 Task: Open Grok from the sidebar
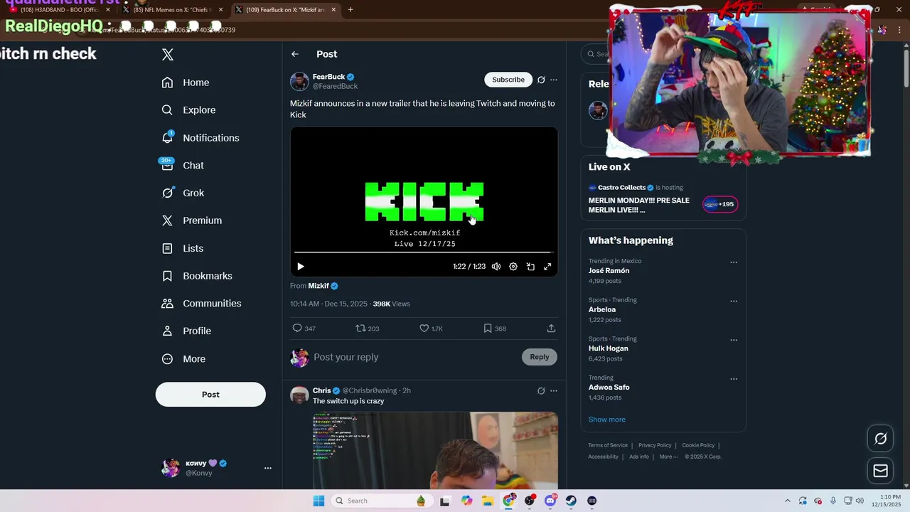[183, 193]
